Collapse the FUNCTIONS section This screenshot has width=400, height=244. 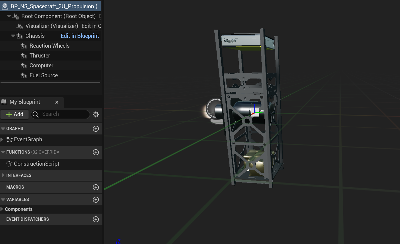pyautogui.click(x=3, y=152)
